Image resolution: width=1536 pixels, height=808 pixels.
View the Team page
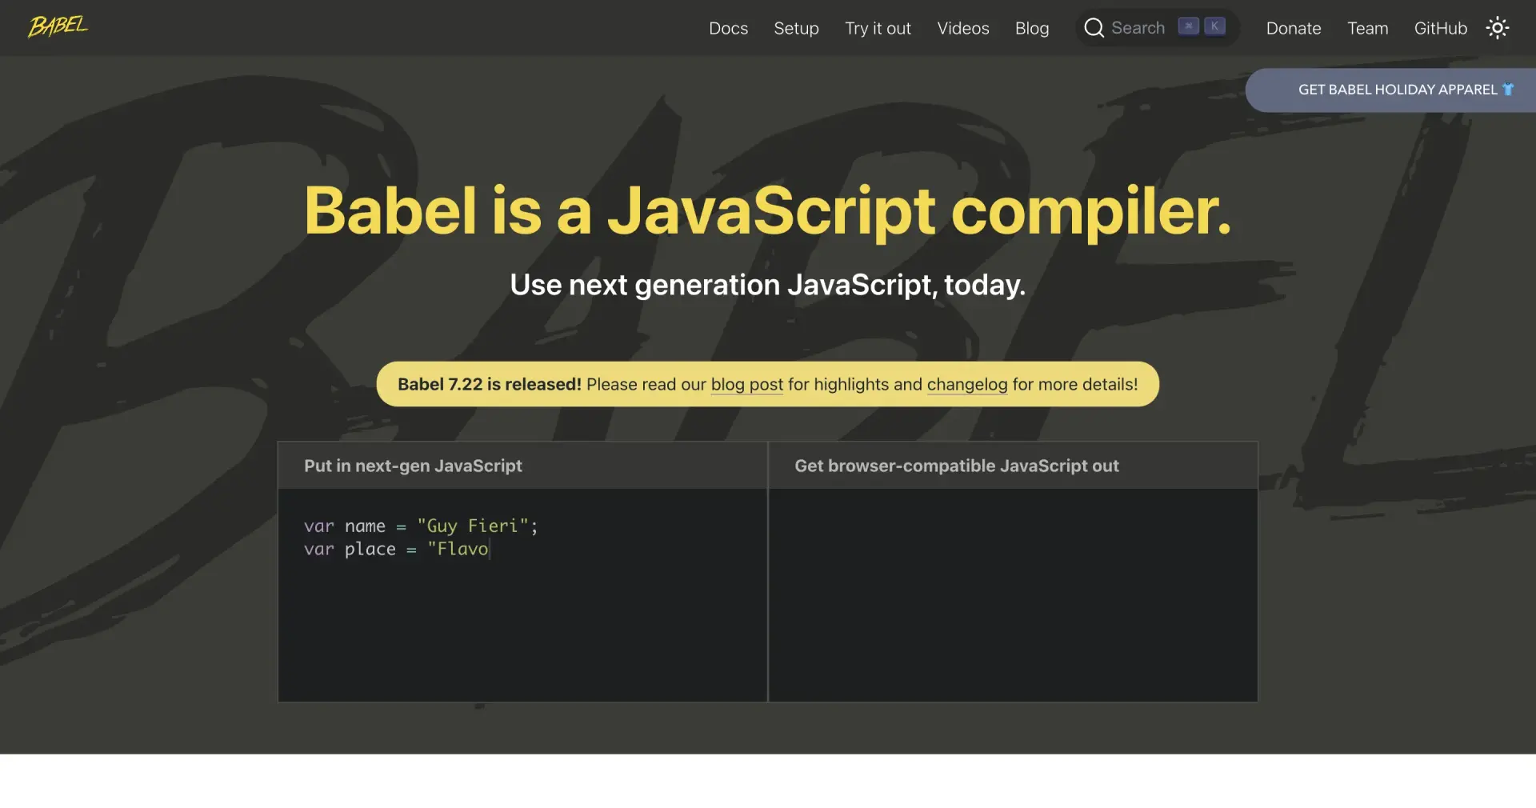click(x=1367, y=28)
